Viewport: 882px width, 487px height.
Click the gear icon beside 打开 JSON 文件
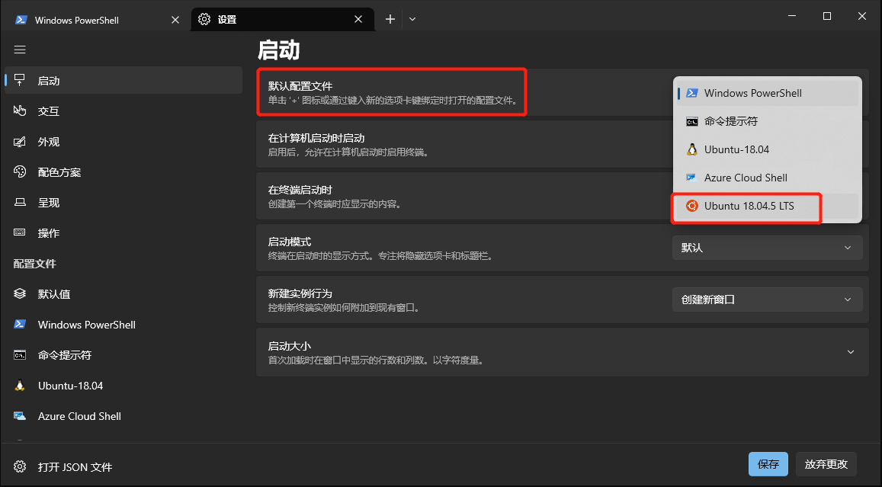20,466
